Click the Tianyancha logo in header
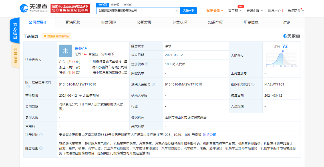324x167 pixels. [34, 9]
